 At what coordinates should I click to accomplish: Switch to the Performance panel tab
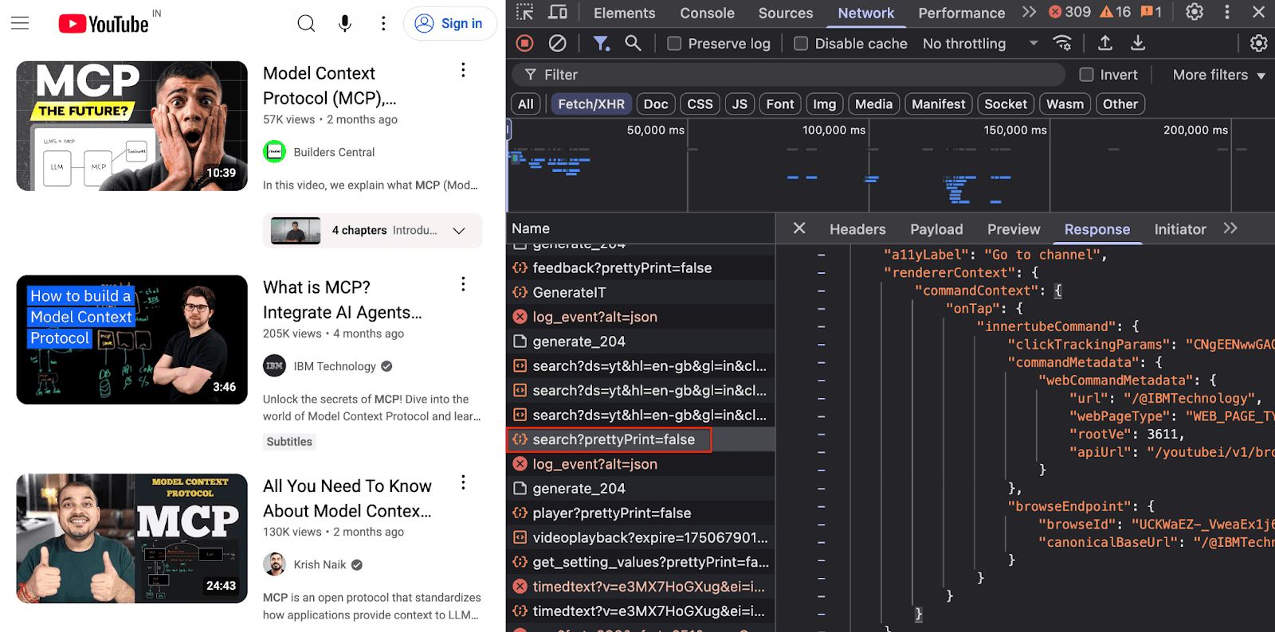(961, 13)
